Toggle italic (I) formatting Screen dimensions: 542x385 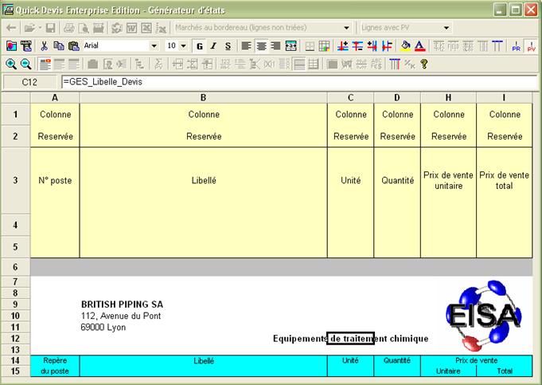coord(213,46)
